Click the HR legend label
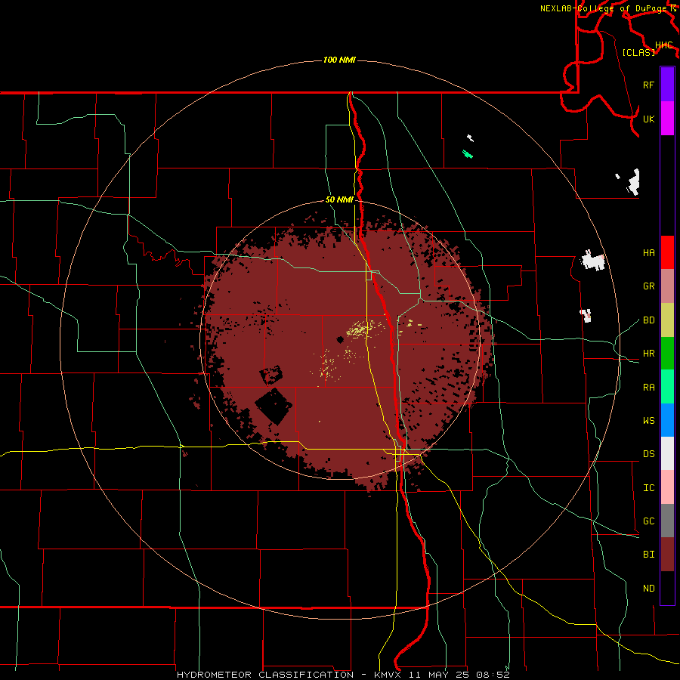680x680 pixels. point(648,354)
